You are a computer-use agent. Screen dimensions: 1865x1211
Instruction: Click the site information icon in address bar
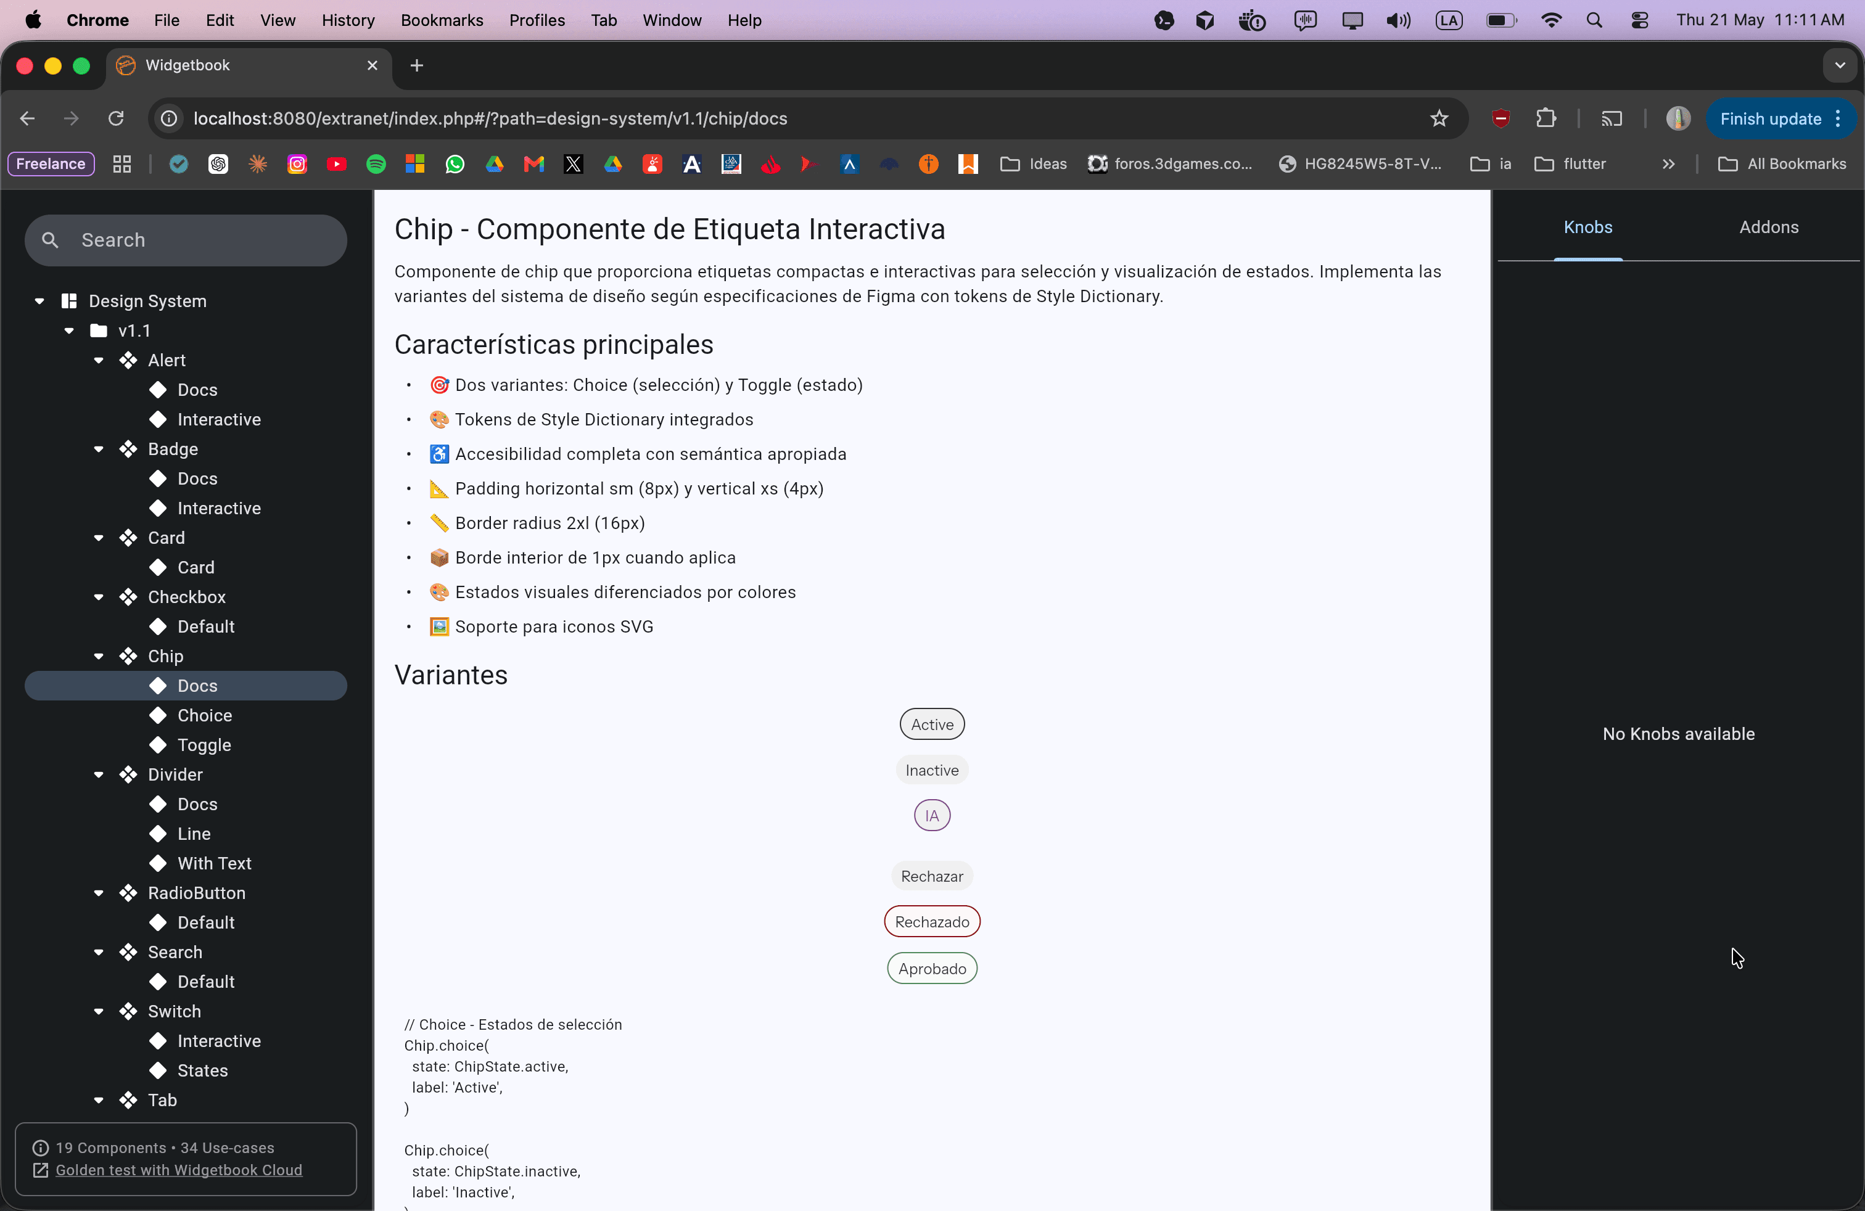pyautogui.click(x=169, y=118)
